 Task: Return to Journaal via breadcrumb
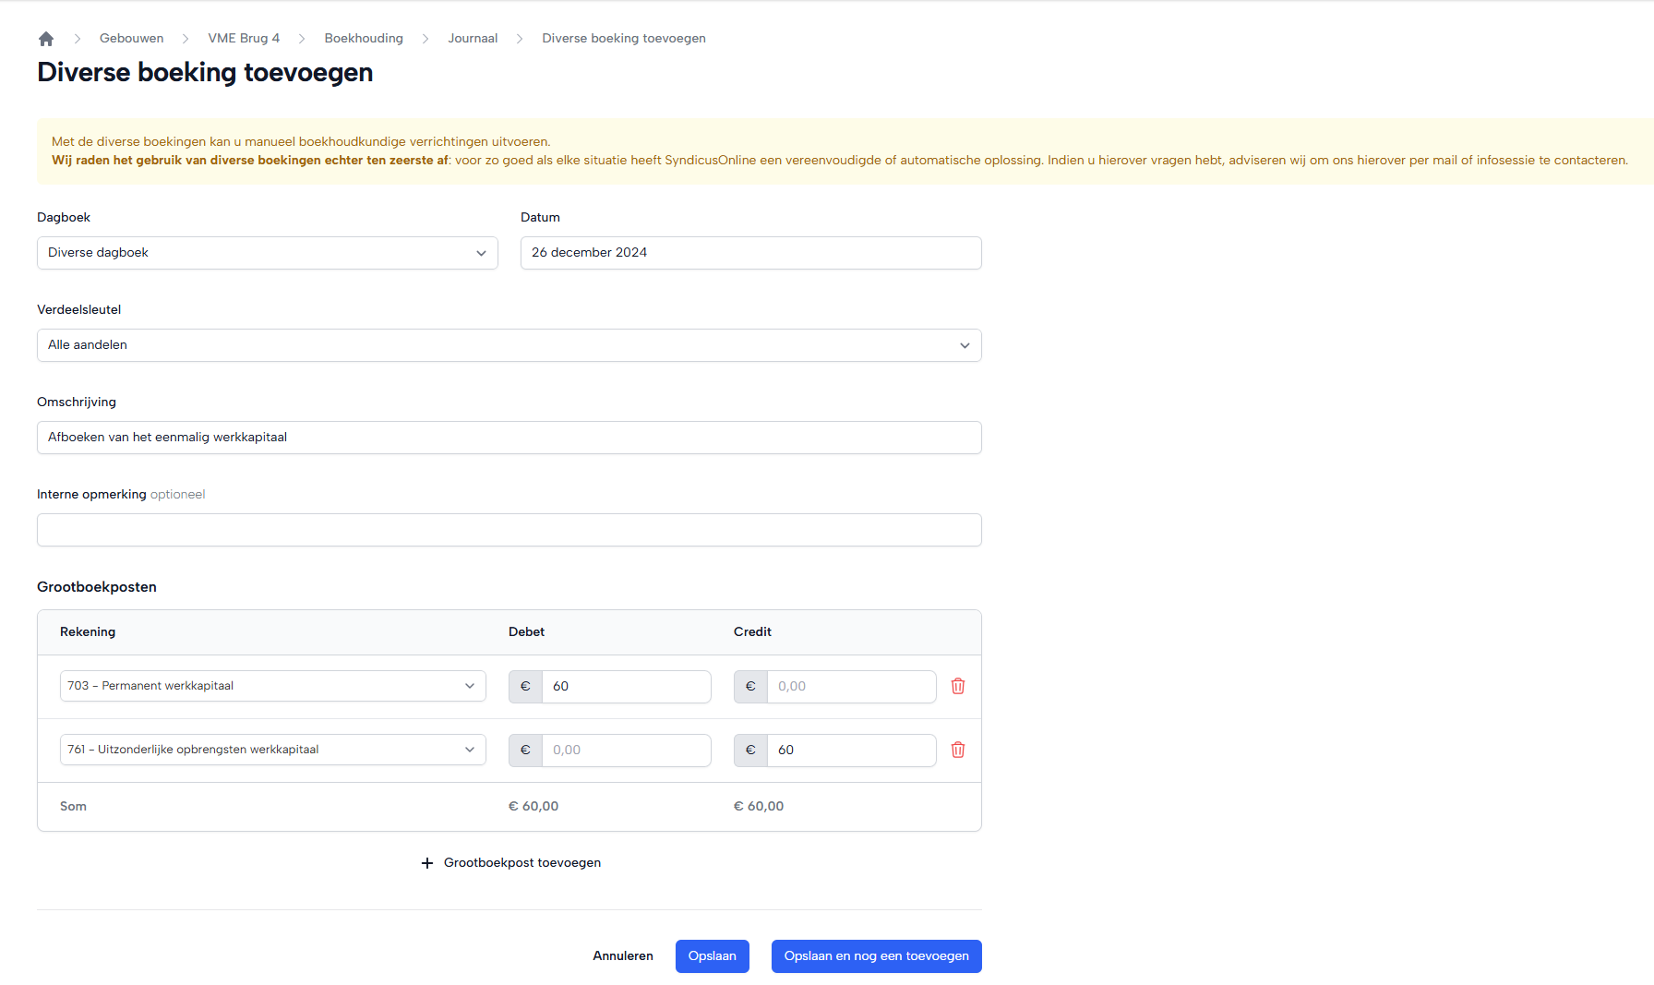[x=473, y=39]
